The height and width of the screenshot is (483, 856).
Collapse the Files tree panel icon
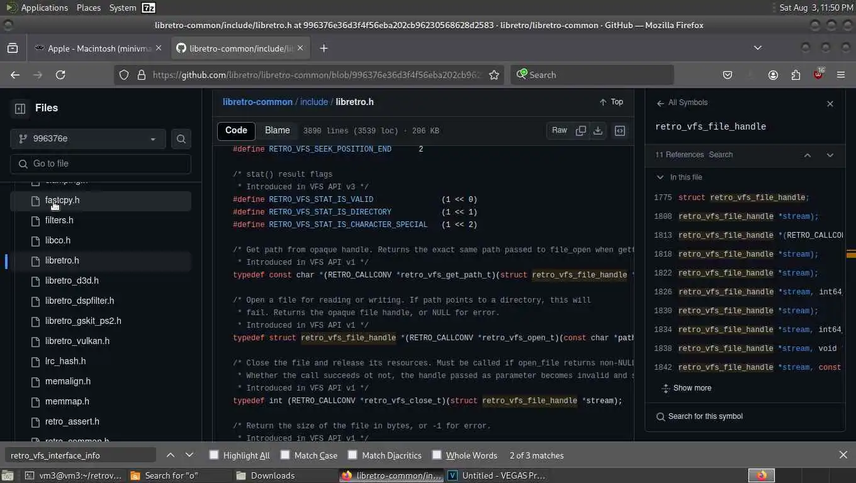[20, 108]
